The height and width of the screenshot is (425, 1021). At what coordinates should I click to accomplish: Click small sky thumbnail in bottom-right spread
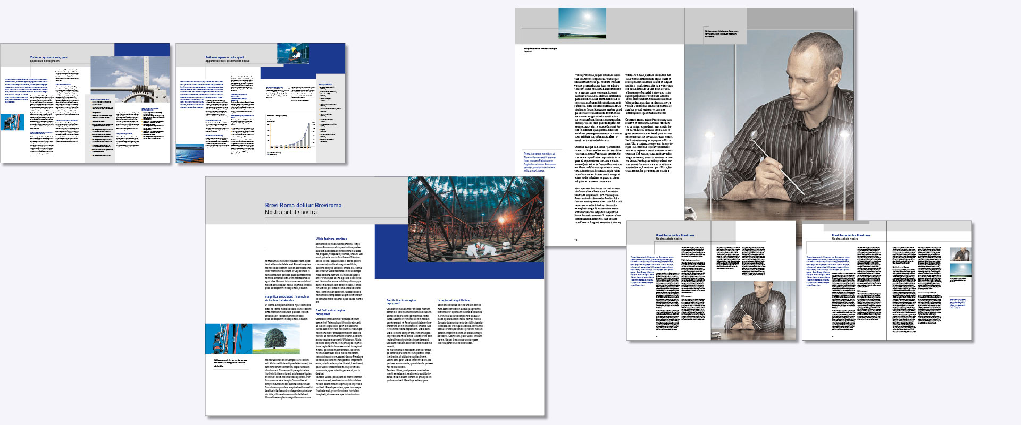[x=960, y=270]
